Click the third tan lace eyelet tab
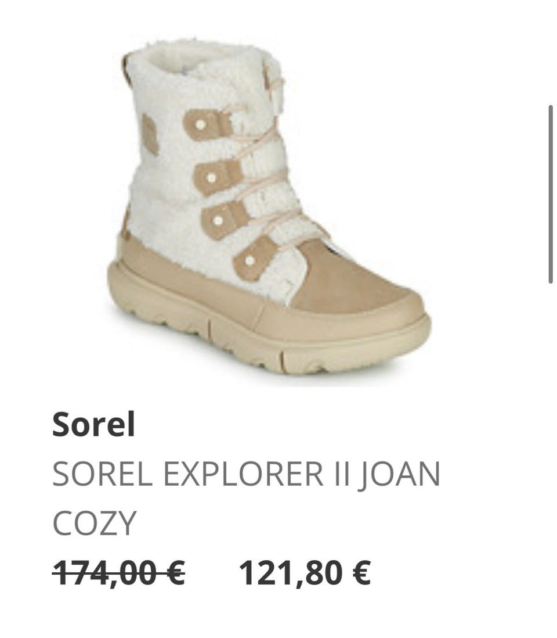557x638 pixels. tap(225, 220)
